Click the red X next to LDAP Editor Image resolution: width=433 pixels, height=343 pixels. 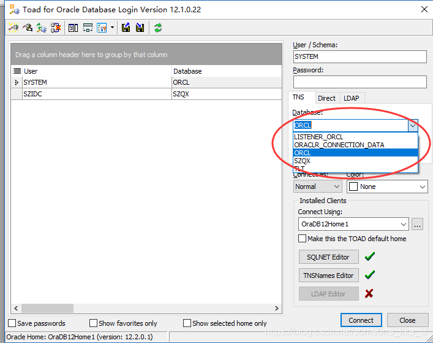[x=369, y=293]
